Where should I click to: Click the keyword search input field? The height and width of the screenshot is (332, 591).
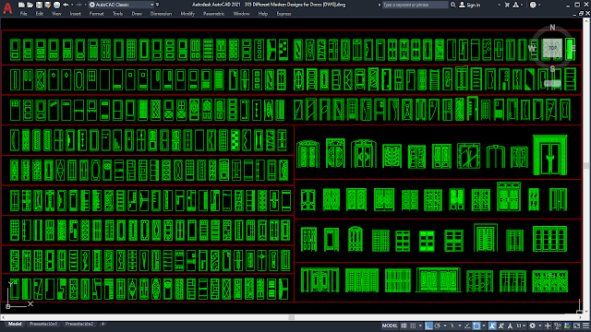click(x=415, y=5)
